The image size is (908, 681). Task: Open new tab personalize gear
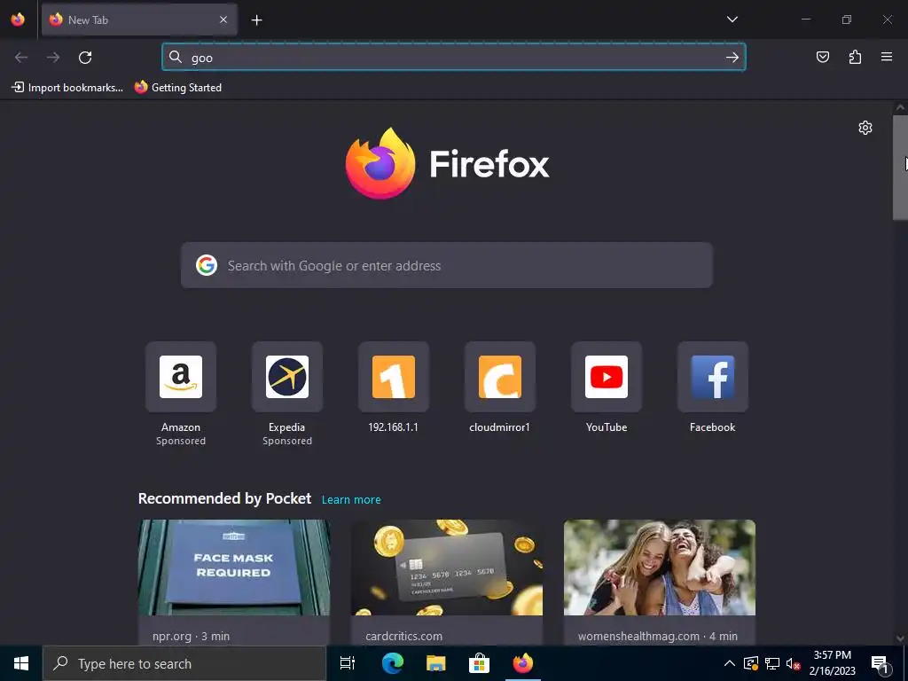pyautogui.click(x=865, y=128)
